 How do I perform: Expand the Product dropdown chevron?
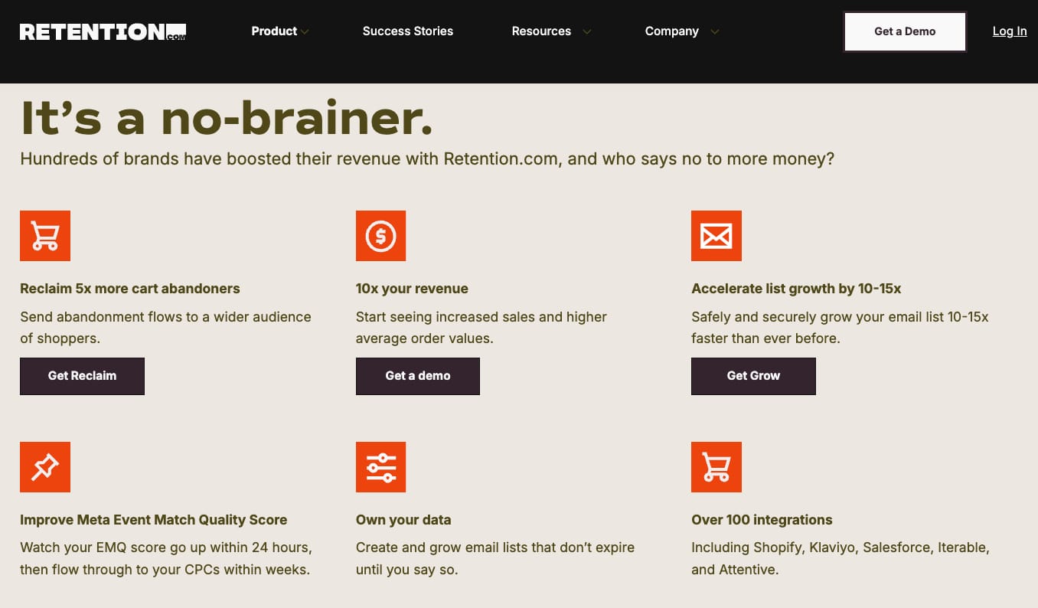[305, 32]
